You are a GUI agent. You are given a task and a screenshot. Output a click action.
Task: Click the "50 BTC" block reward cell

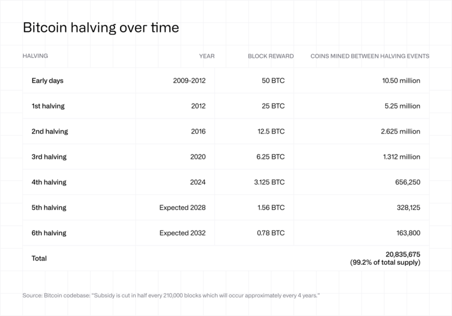[x=273, y=81]
